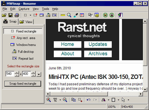Select the fixed rectangle toolbar icon
Screen dimensions: 149x110
(25, 15)
